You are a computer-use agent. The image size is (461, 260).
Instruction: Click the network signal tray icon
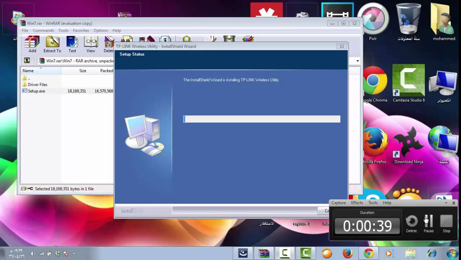[41, 253]
